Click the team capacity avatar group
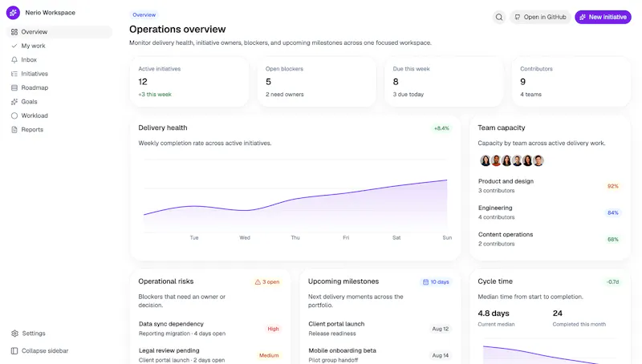Screen dimensions: 642x364 coord(512,160)
